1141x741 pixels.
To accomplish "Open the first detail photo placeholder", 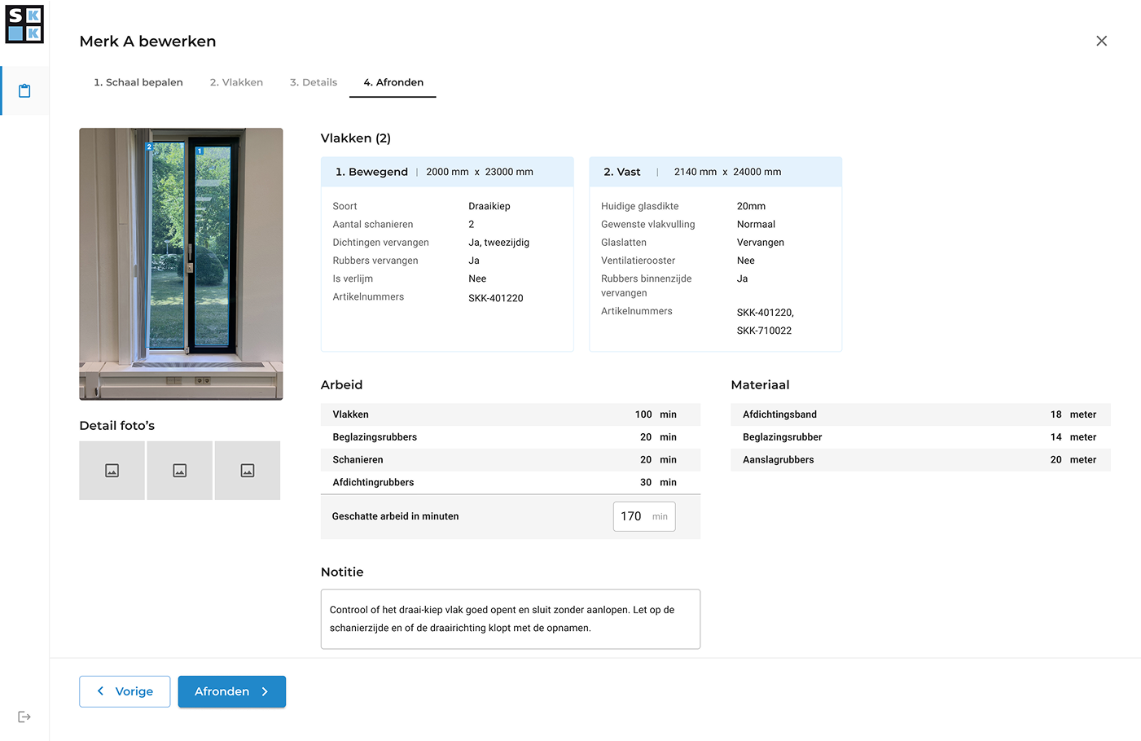I will tap(112, 471).
